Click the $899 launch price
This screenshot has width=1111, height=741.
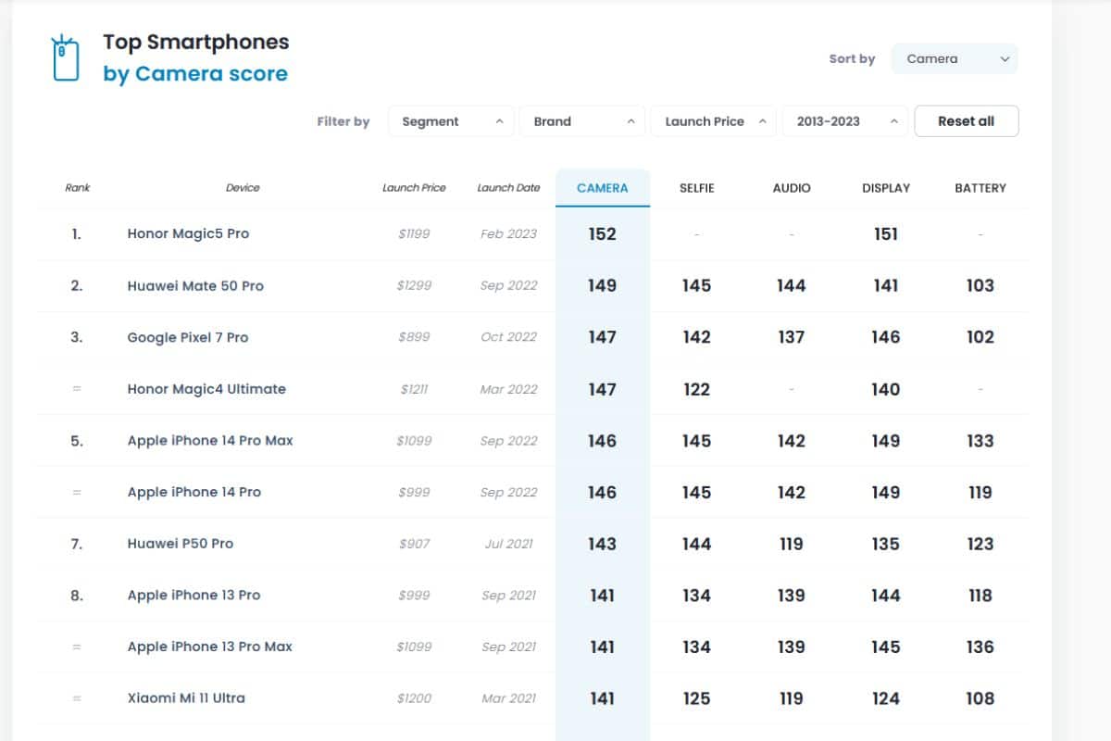[414, 337]
